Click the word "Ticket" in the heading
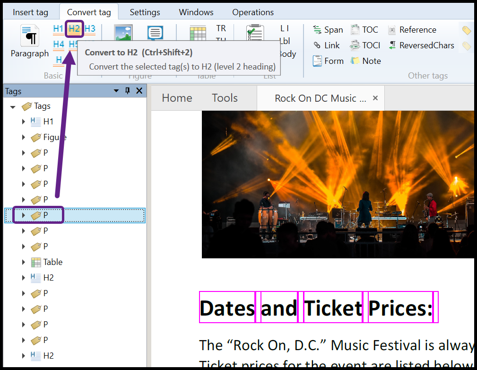The height and width of the screenshot is (370, 477). click(x=333, y=308)
